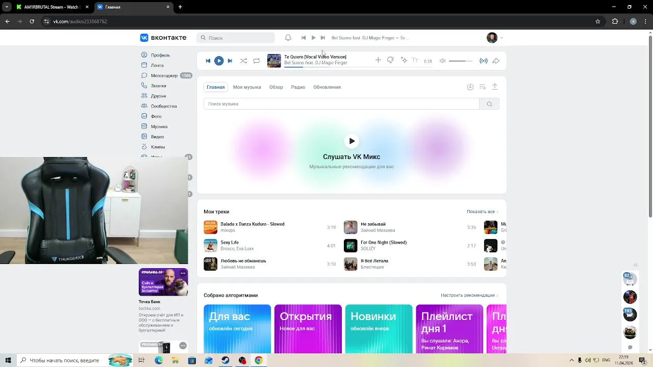
Task: Click the notifications bell icon
Action: point(288,38)
